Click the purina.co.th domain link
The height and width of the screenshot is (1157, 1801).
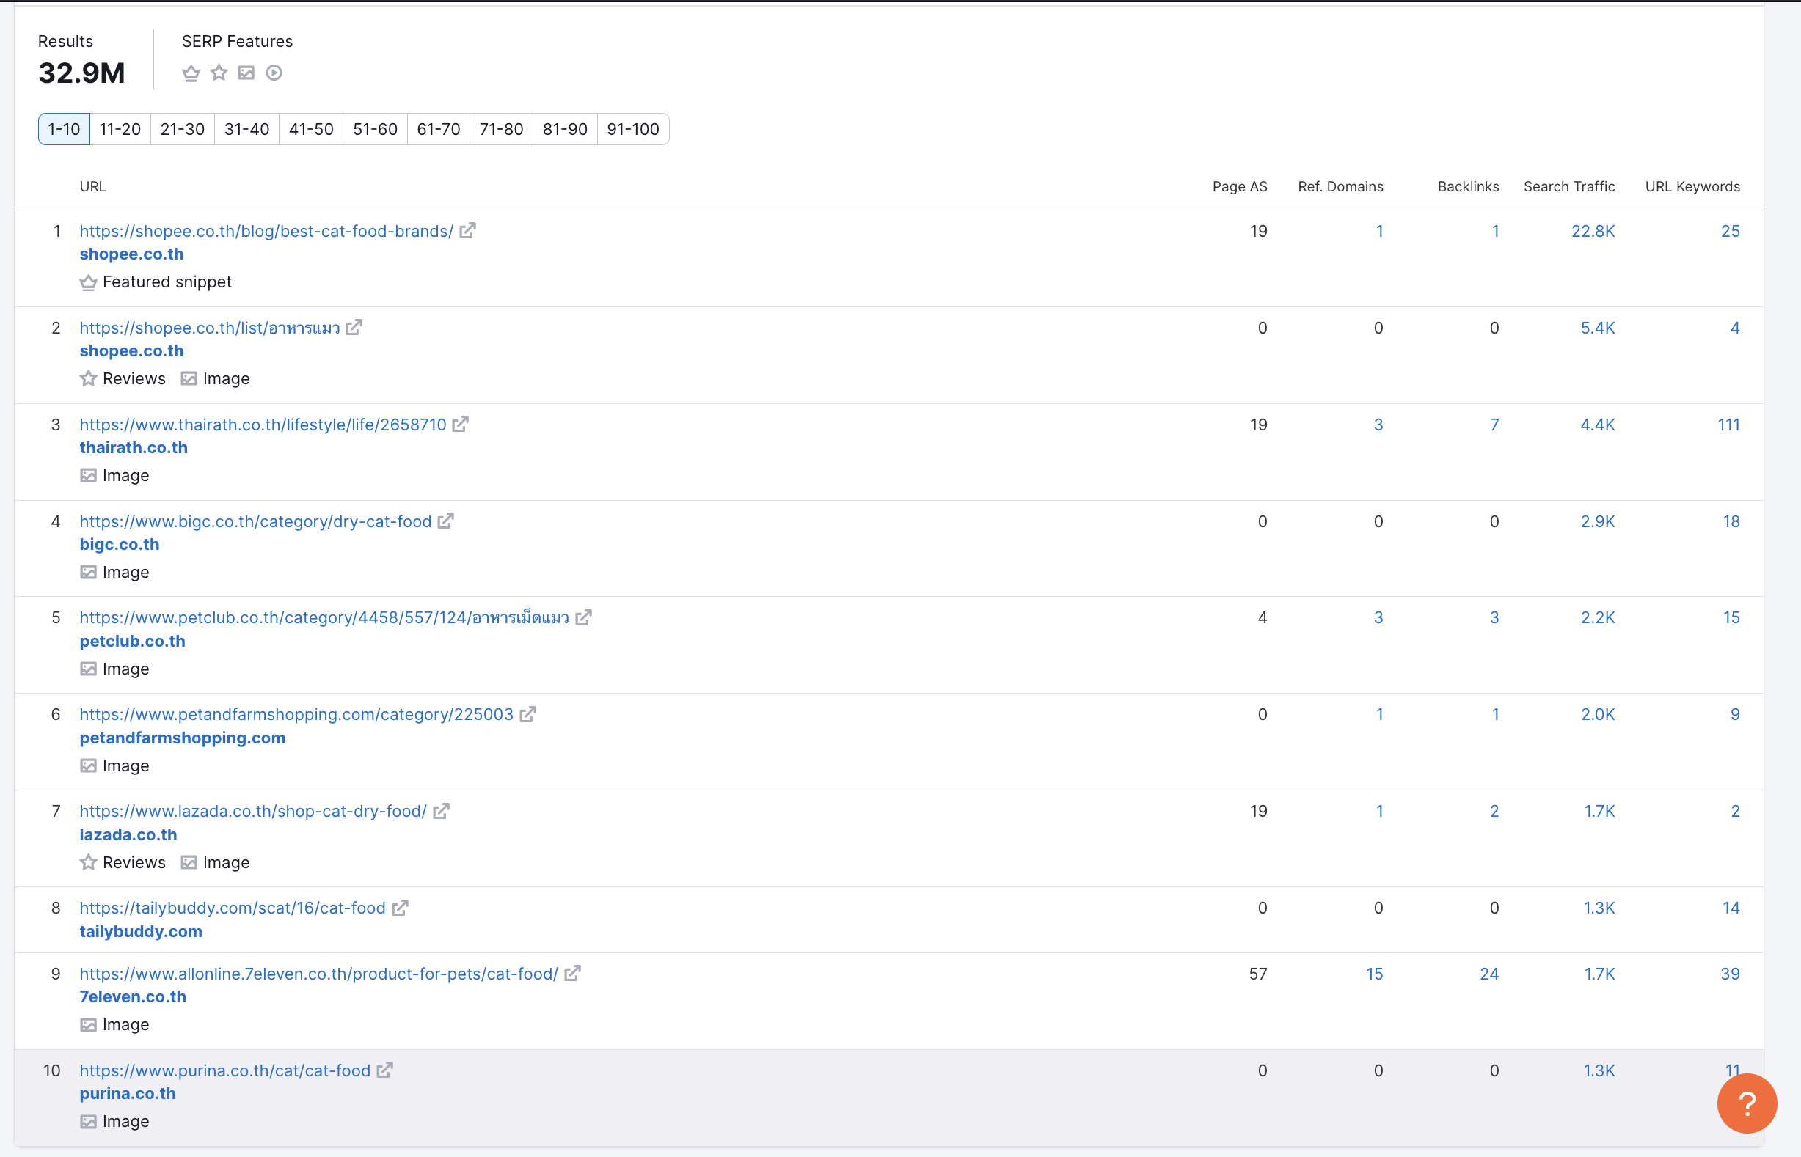tap(128, 1094)
